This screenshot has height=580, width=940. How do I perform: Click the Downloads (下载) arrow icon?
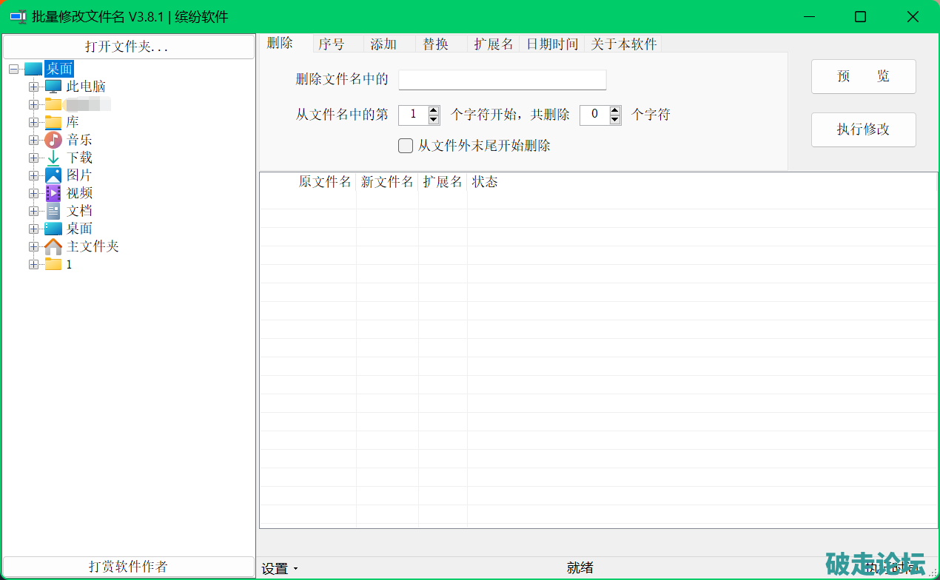click(x=53, y=158)
